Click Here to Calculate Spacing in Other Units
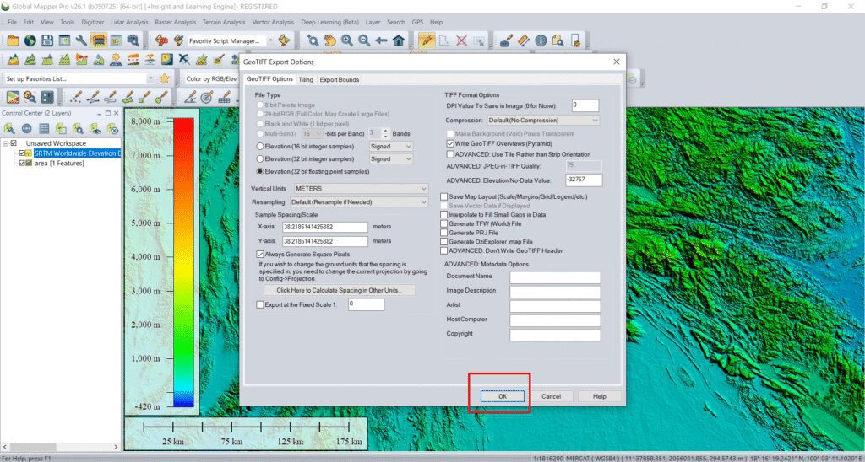The height and width of the screenshot is (462, 865). point(340,290)
